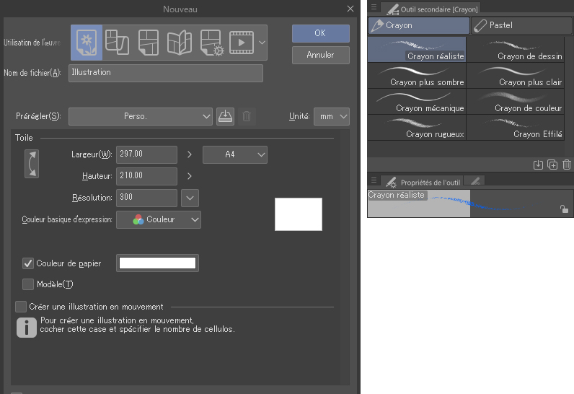
Task: Click the save preset icon
Action: (225, 116)
